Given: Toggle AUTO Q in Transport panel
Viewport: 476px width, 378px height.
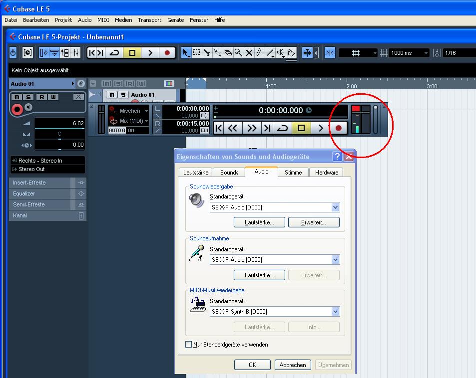Looking at the screenshot, I should tap(117, 130).
